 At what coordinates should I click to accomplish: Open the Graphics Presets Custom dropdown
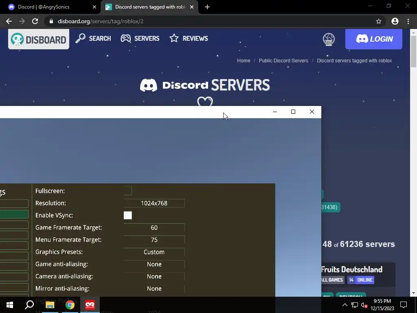[154, 252]
